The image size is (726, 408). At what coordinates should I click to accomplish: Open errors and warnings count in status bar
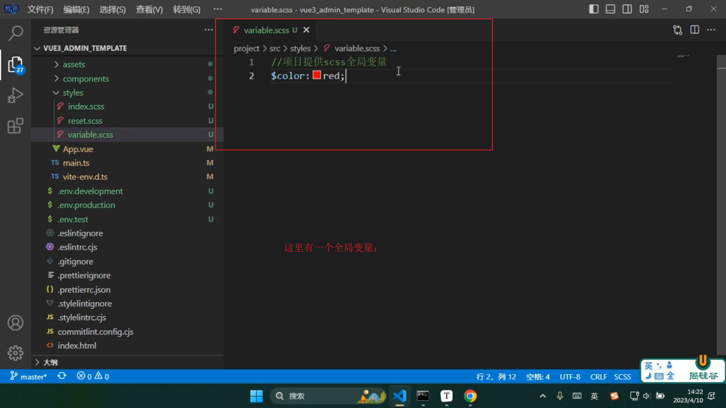pyautogui.click(x=93, y=376)
